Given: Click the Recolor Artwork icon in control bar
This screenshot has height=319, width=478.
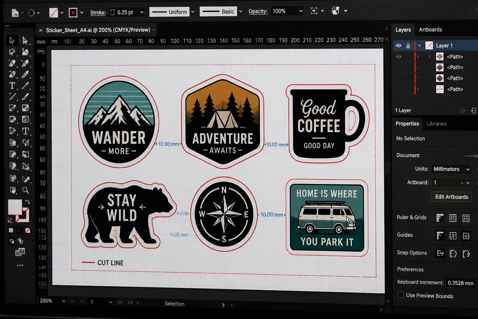Looking at the screenshot, I should (x=335, y=11).
